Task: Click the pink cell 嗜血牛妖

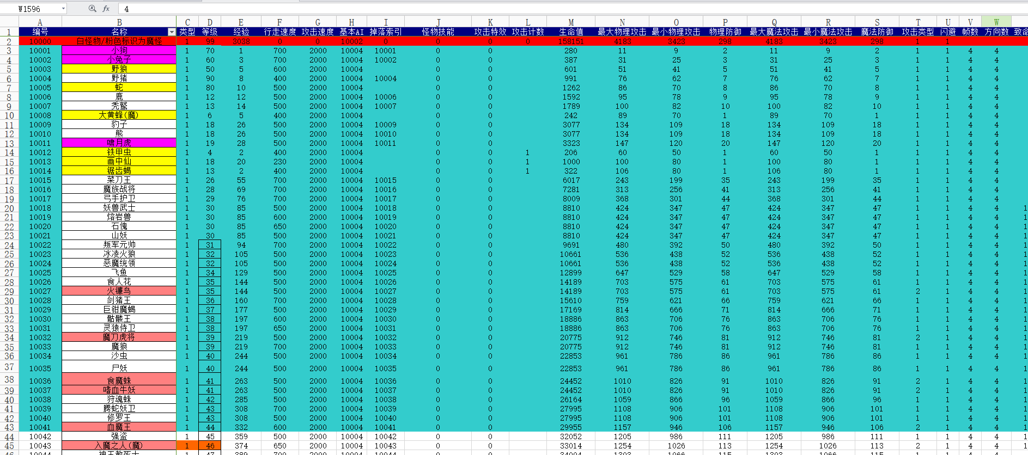Action: [x=119, y=390]
